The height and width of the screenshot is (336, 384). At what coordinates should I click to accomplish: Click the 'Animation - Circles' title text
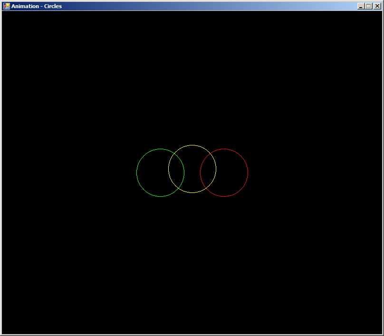coord(37,6)
